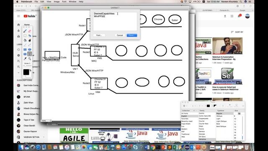Select the Pencil brush tool in palette
This screenshot has height=151, width=268.
tap(25, 31)
